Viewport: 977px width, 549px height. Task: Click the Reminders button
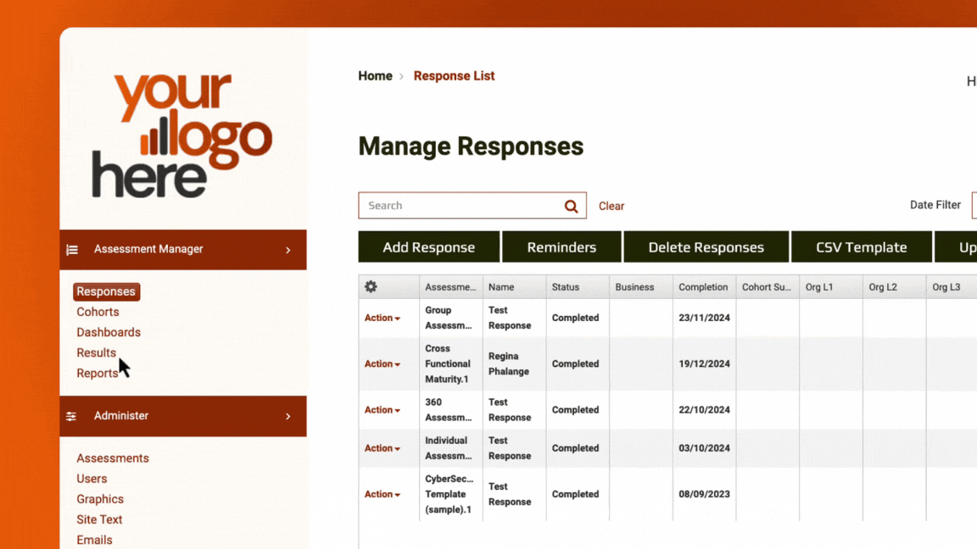561,247
